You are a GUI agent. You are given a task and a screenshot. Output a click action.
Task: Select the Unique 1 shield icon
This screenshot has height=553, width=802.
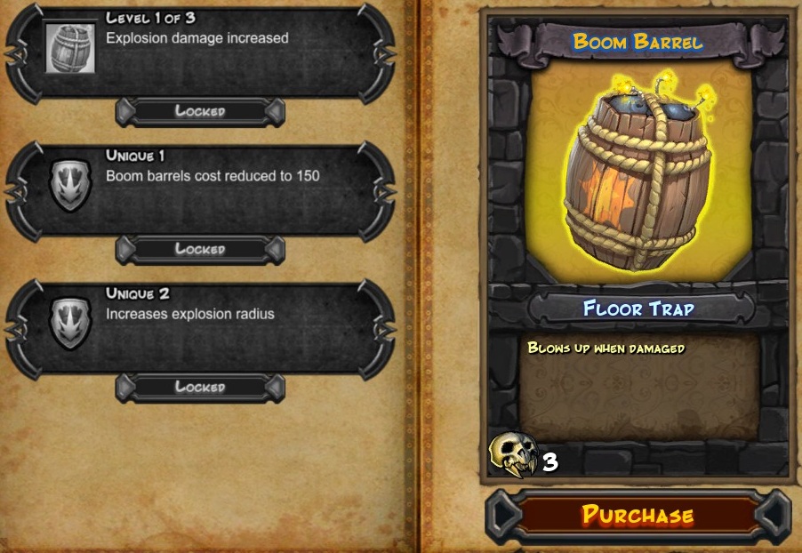pos(70,186)
